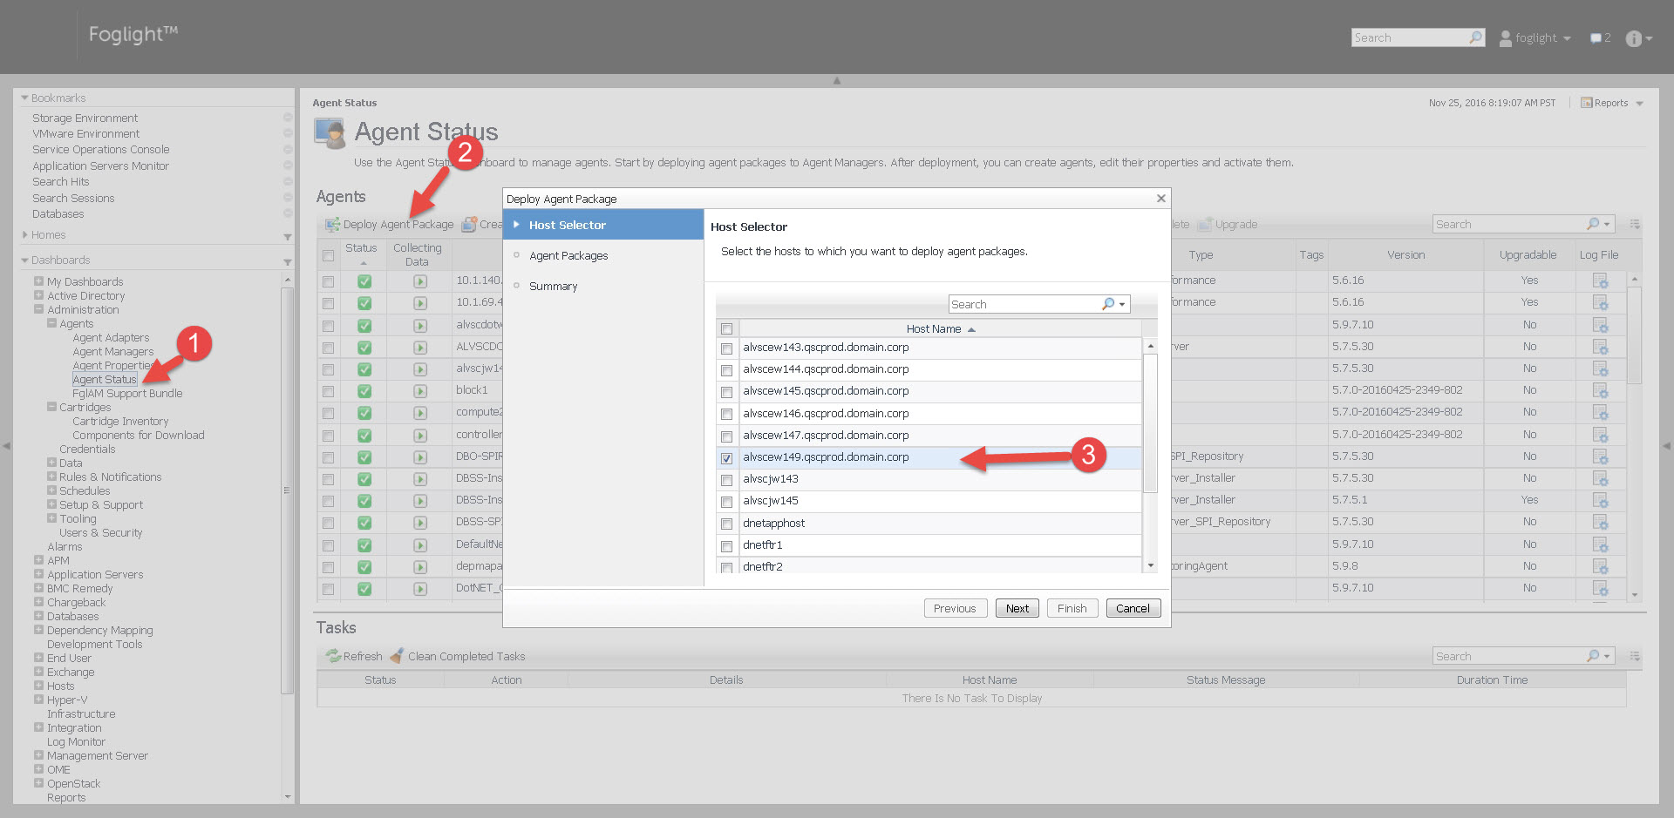Screen dimensions: 1674x818
Task: Sort hosts by Host Name column header
Action: click(x=940, y=329)
